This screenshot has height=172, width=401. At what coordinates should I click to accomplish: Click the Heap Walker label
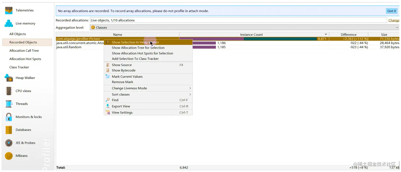[25, 78]
